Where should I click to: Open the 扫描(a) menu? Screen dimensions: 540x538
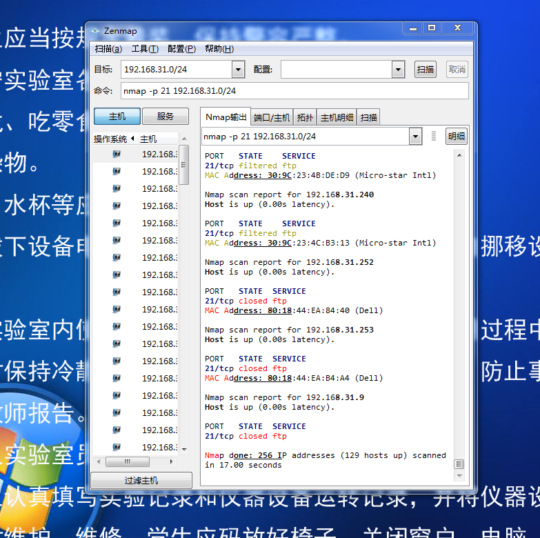tap(108, 49)
